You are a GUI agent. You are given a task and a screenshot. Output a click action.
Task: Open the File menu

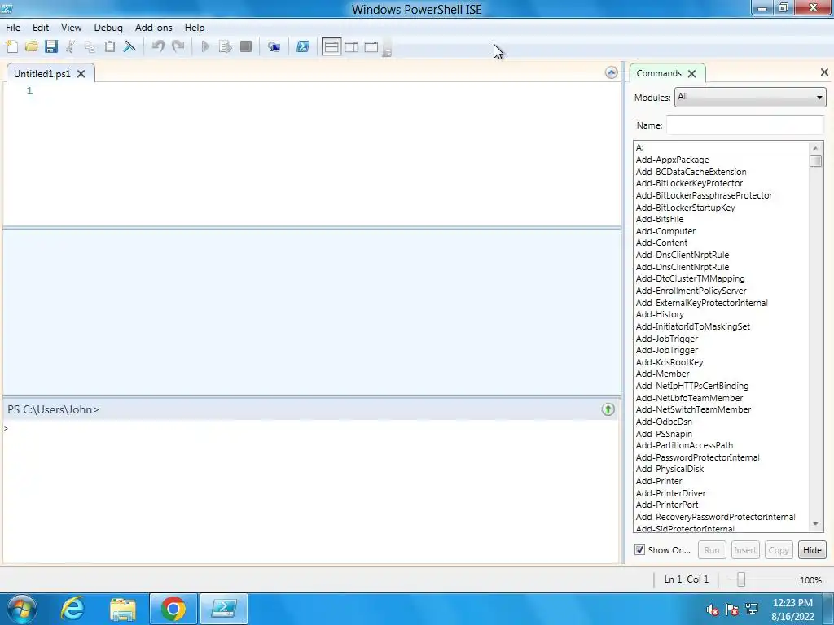(x=13, y=28)
